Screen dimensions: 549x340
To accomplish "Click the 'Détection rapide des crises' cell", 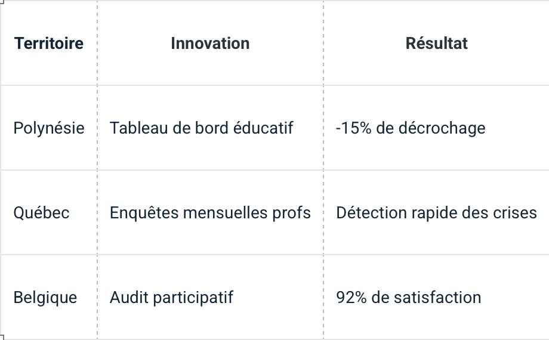I will (436, 213).
